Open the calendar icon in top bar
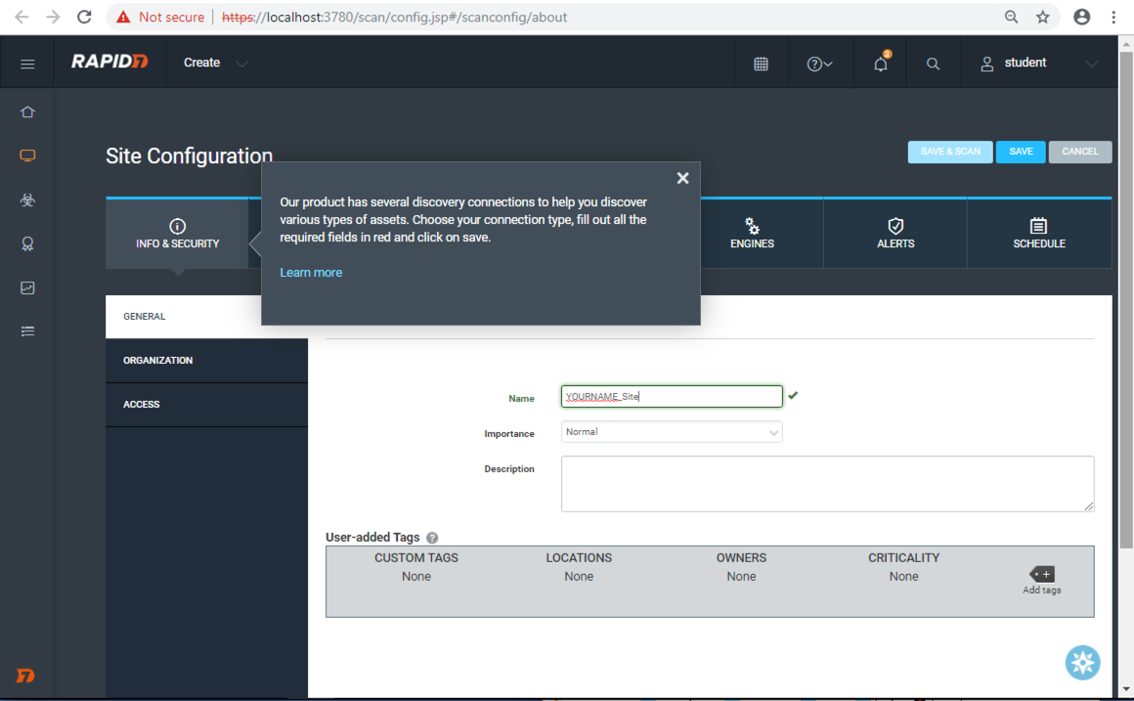1134x701 pixels. click(x=761, y=64)
